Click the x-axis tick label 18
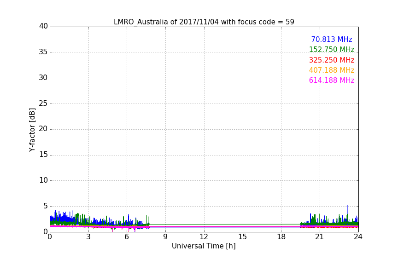Viewport: 398px width, 265px height. [x=281, y=237]
